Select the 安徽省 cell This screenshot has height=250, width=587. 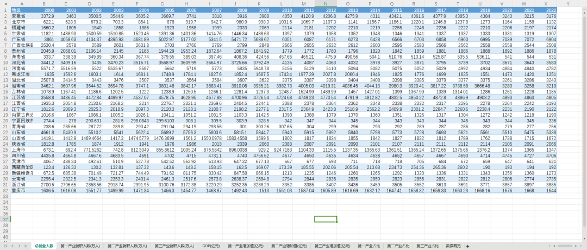[x=21, y=16]
